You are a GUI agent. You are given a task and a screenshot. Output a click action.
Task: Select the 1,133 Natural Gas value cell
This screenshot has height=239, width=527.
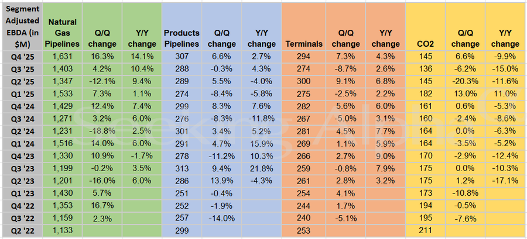(x=63, y=232)
